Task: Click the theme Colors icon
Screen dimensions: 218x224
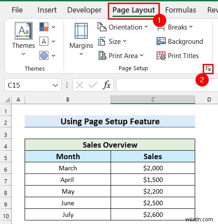Action: click(x=44, y=27)
